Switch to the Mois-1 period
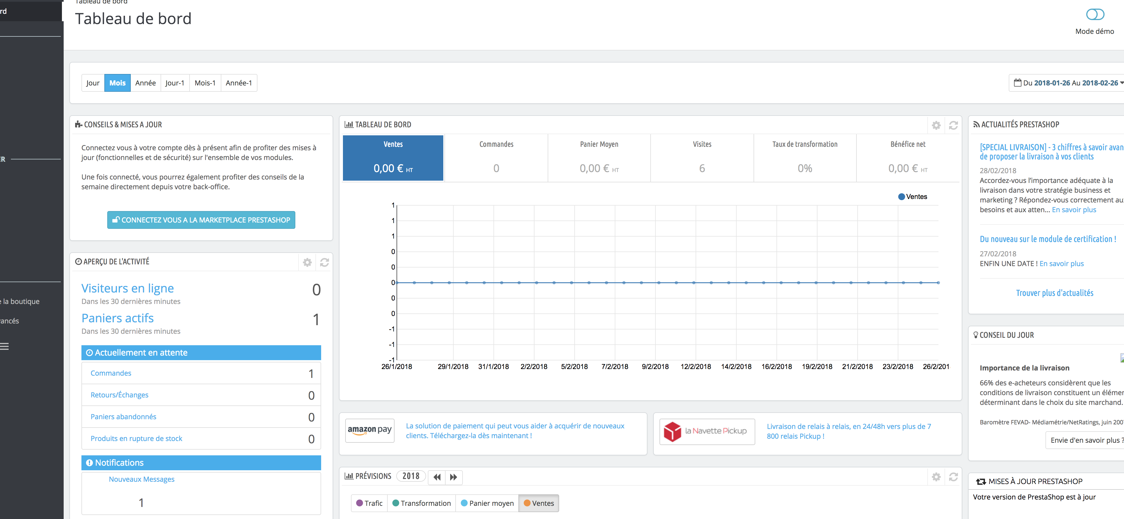Image resolution: width=1124 pixels, height=519 pixels. click(x=205, y=83)
